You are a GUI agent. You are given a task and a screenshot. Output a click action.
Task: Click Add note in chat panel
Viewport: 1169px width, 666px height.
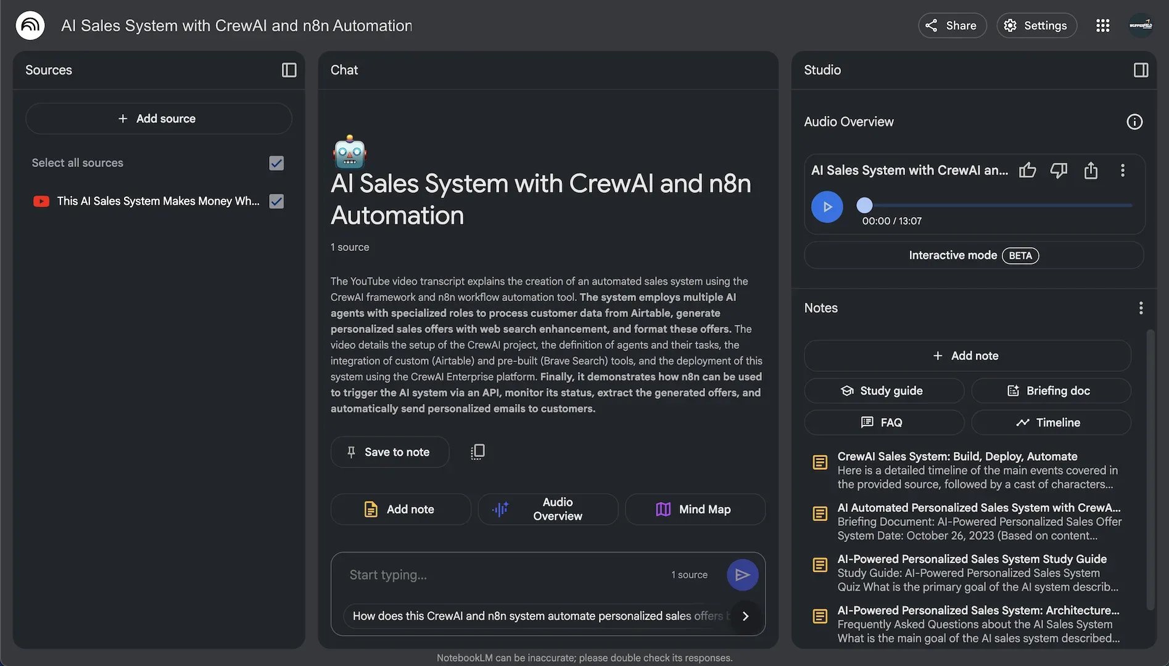(x=400, y=509)
